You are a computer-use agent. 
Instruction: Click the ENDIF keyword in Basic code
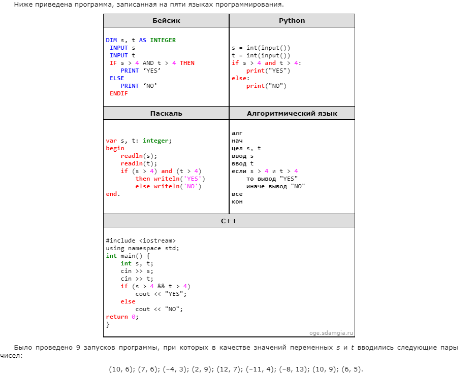118,93
